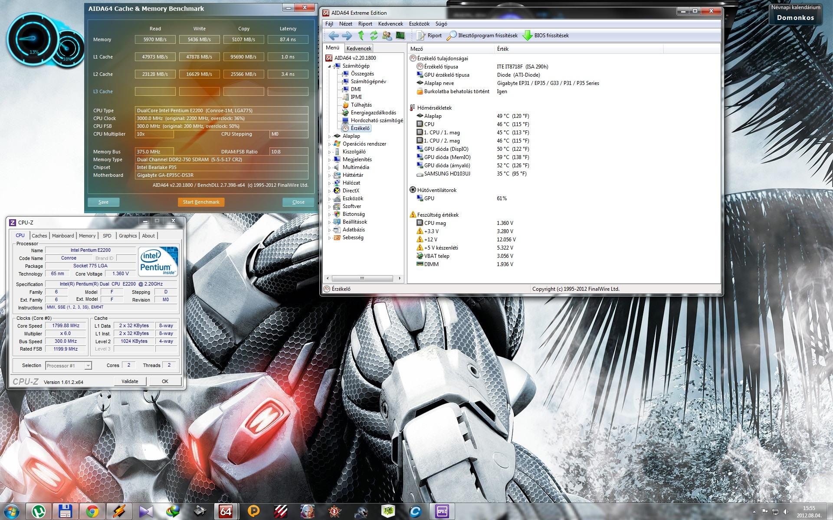
Task: Expand the DirectX tree node
Action: (x=329, y=191)
